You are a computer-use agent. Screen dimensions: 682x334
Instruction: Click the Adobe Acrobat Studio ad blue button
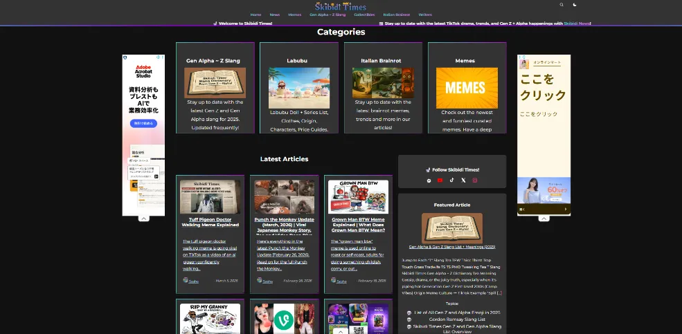click(x=143, y=123)
